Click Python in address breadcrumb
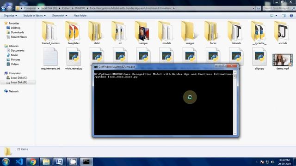This screenshot has width=296, height=166. point(66,8)
